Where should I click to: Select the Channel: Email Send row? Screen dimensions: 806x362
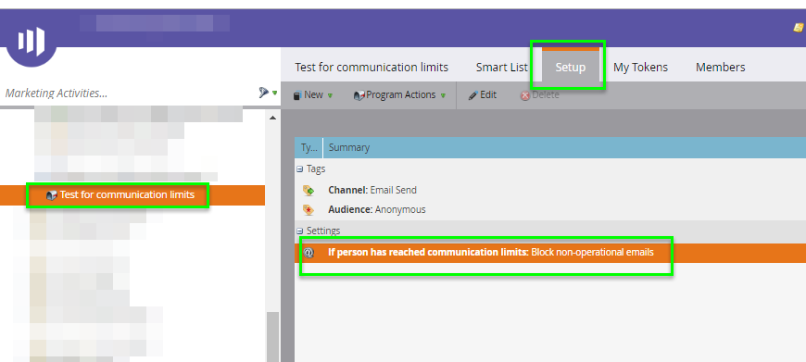pyautogui.click(x=550, y=190)
